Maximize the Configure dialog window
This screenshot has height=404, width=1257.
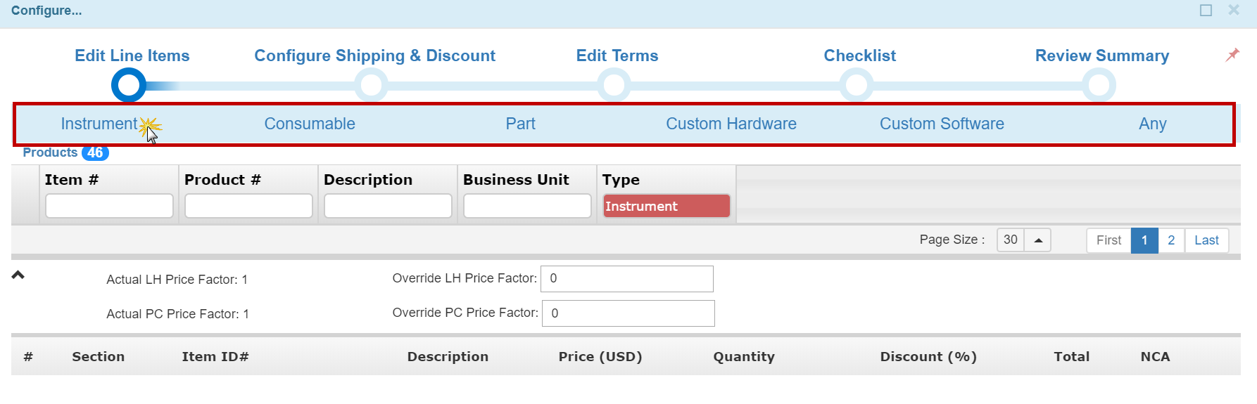pyautogui.click(x=1206, y=11)
